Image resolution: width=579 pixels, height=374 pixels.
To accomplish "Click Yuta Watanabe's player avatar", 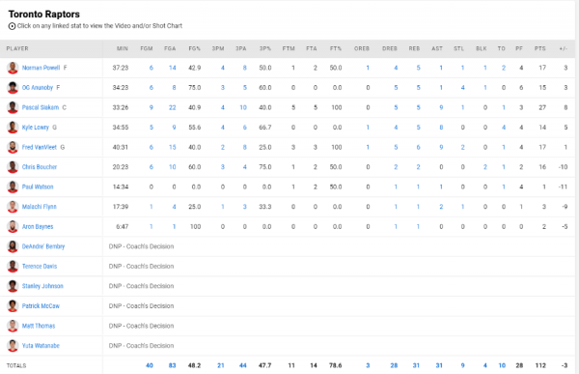I will (13, 346).
